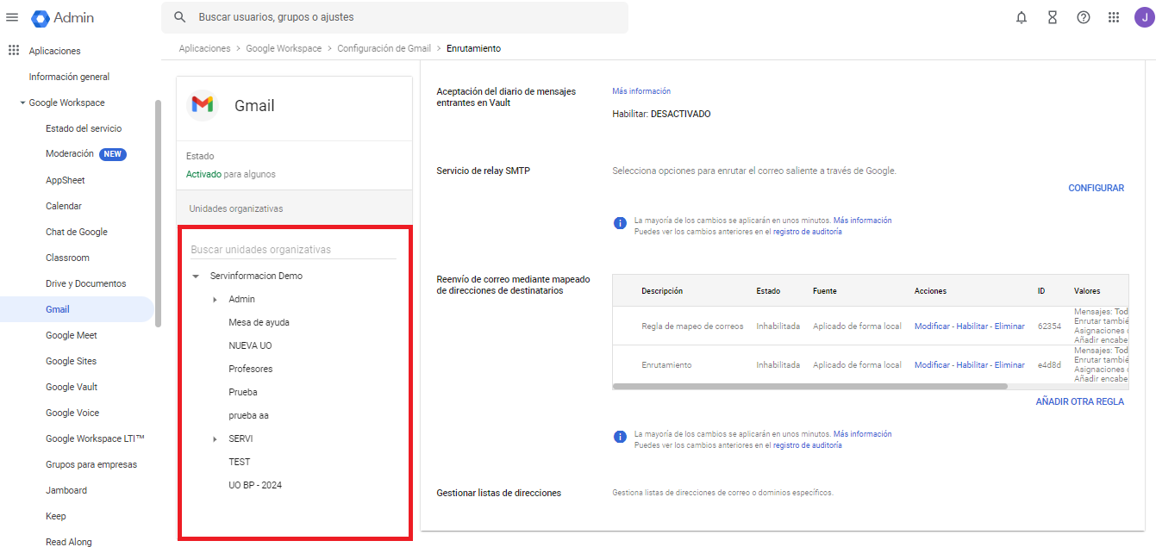Open Calendar settings in sidebar
The height and width of the screenshot is (547, 1156).
click(64, 206)
